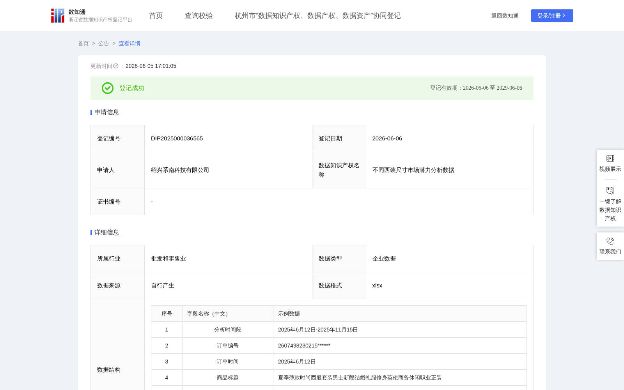Click the 登记有效期 validity period text
The width and height of the screenshot is (624, 390).
point(476,88)
